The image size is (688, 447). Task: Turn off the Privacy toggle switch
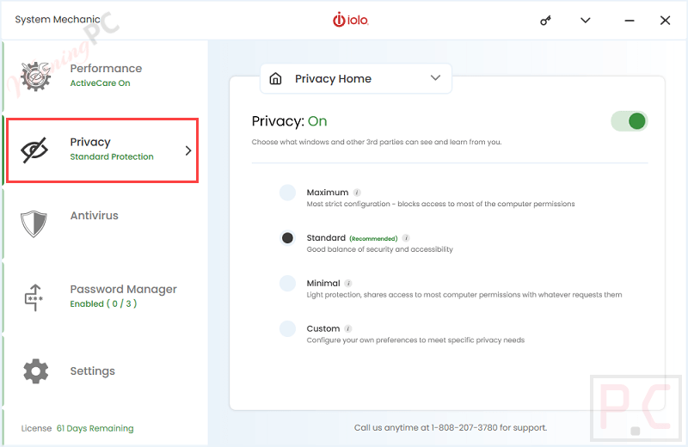(x=630, y=121)
